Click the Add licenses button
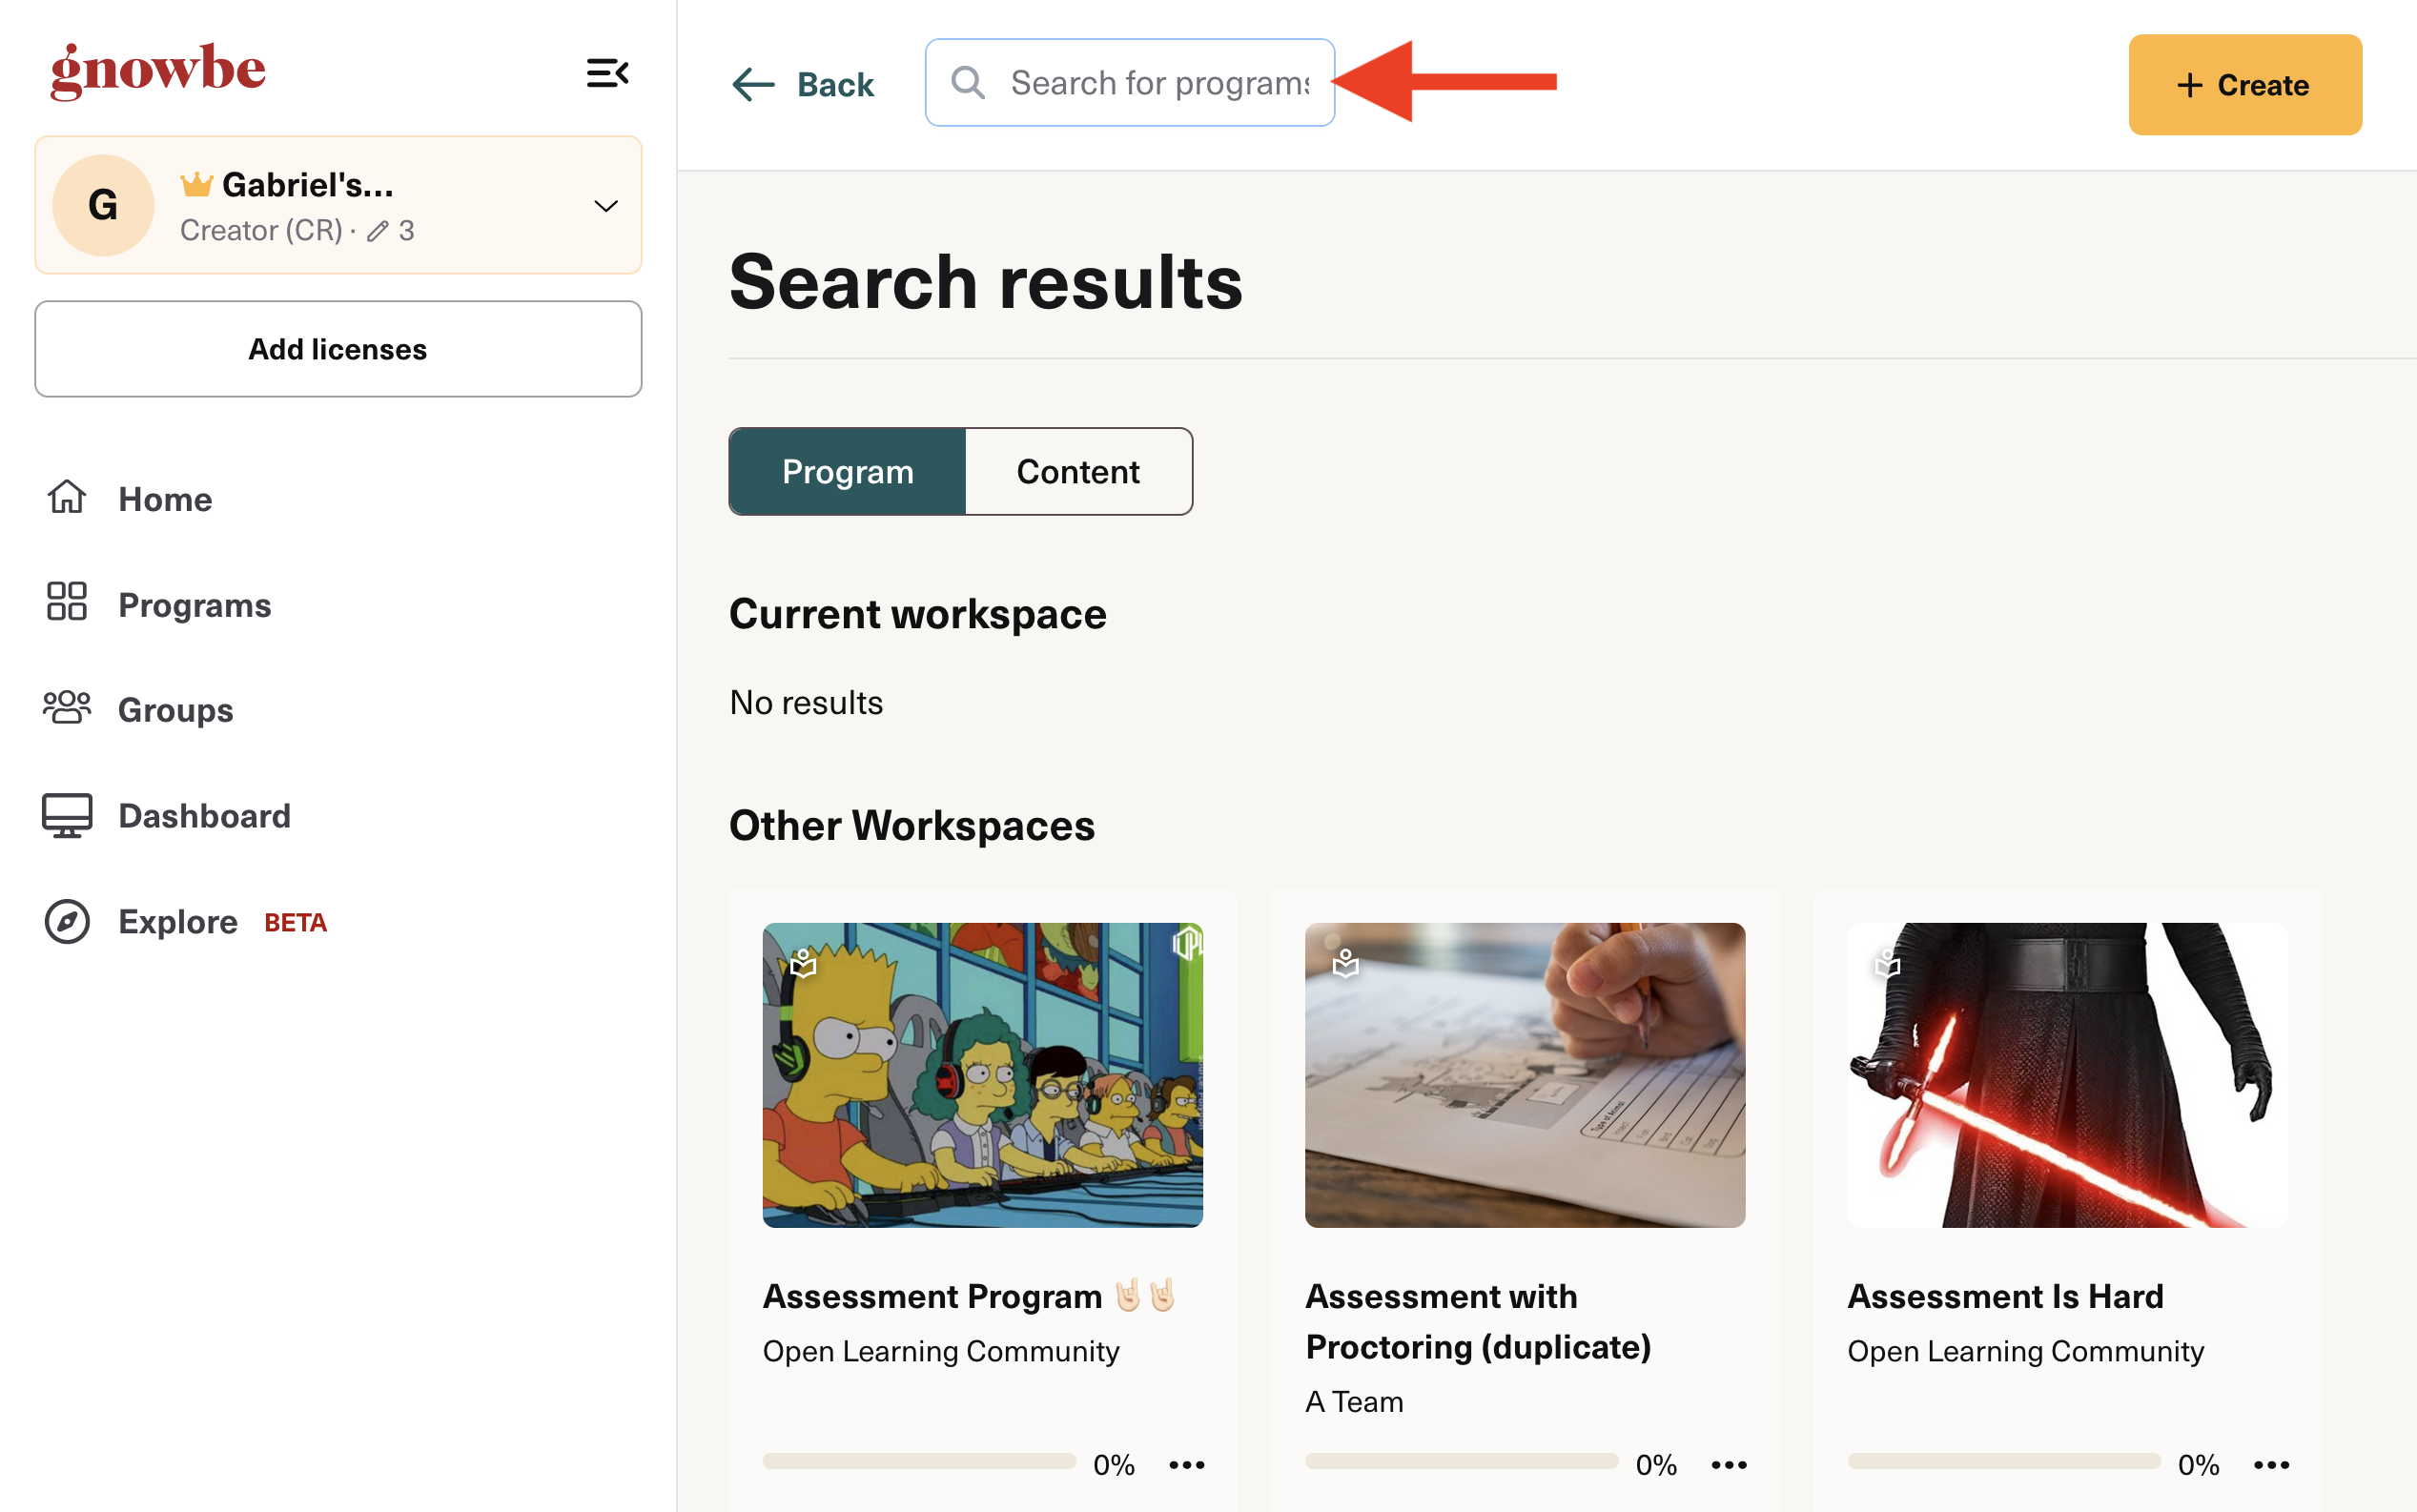The height and width of the screenshot is (1512, 2417). (338, 349)
